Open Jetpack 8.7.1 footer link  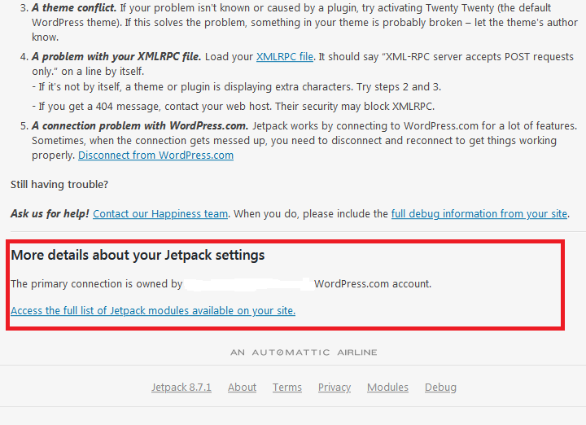tap(181, 388)
